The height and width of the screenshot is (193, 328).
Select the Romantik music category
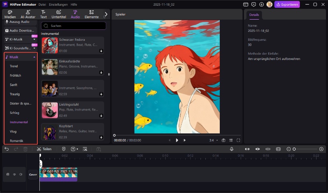click(x=16, y=141)
